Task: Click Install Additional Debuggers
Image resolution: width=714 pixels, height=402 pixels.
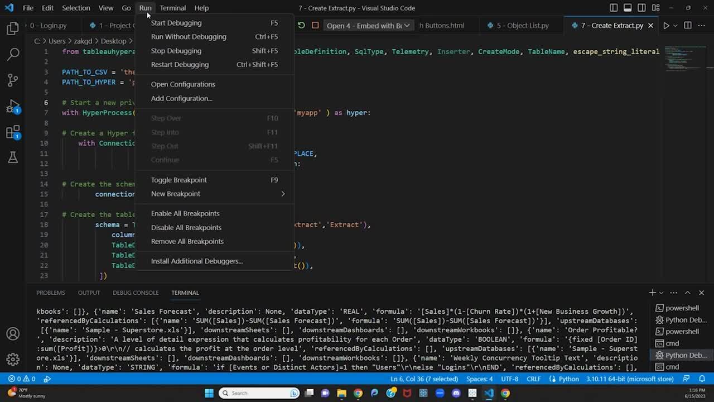Action: pyautogui.click(x=196, y=261)
